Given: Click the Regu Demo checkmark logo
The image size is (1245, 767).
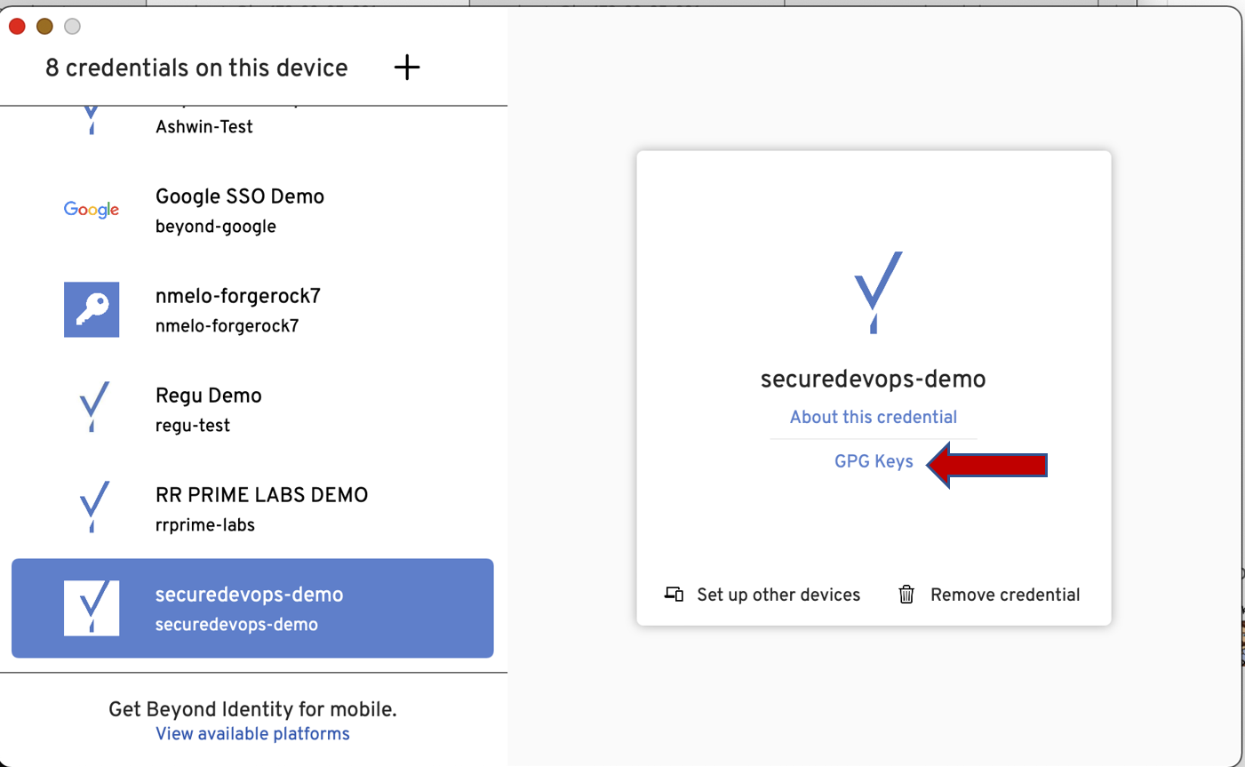Looking at the screenshot, I should pos(93,407).
